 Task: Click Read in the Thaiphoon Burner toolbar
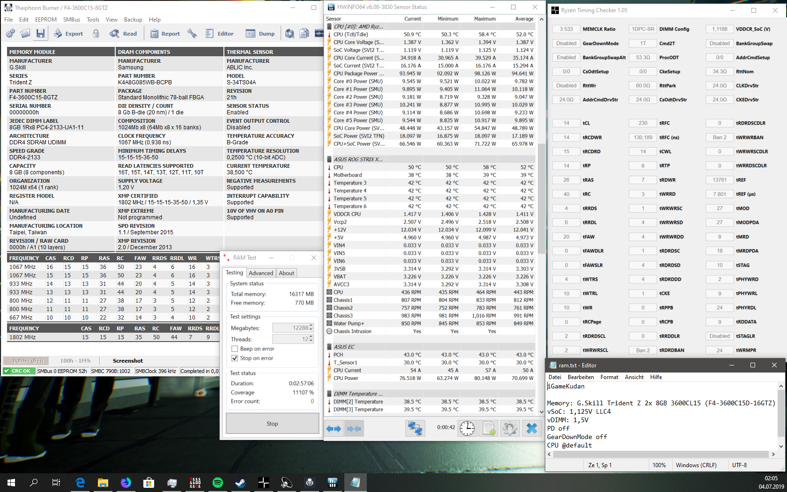coord(124,33)
